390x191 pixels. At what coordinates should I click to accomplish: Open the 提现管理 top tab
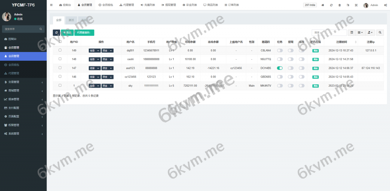[x=169, y=5]
